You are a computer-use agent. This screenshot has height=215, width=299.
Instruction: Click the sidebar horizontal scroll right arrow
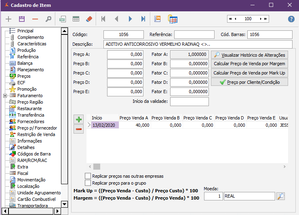point(57,211)
